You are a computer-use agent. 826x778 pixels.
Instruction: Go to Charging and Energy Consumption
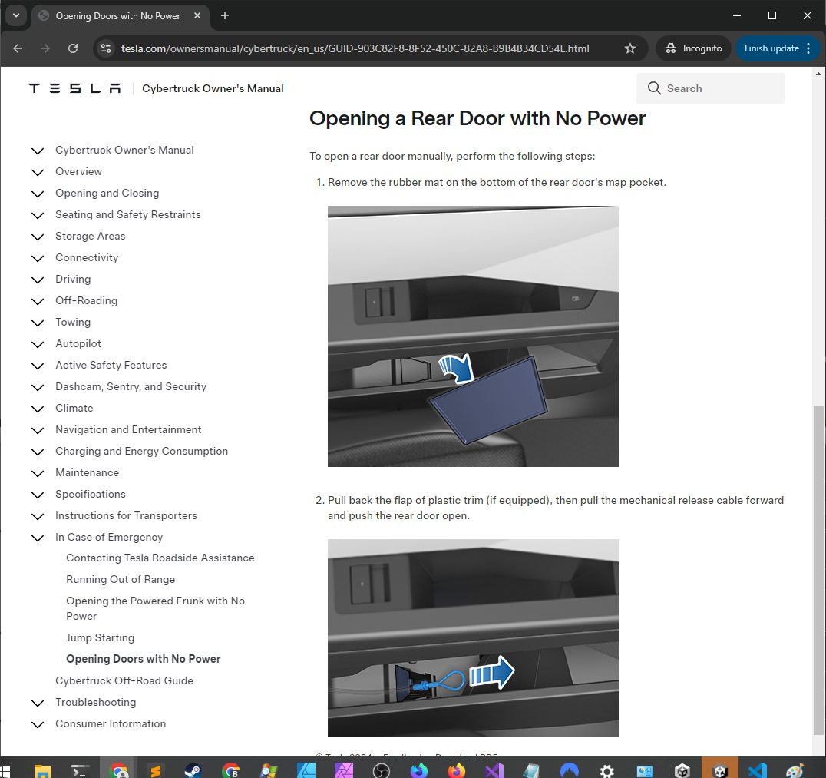point(142,451)
